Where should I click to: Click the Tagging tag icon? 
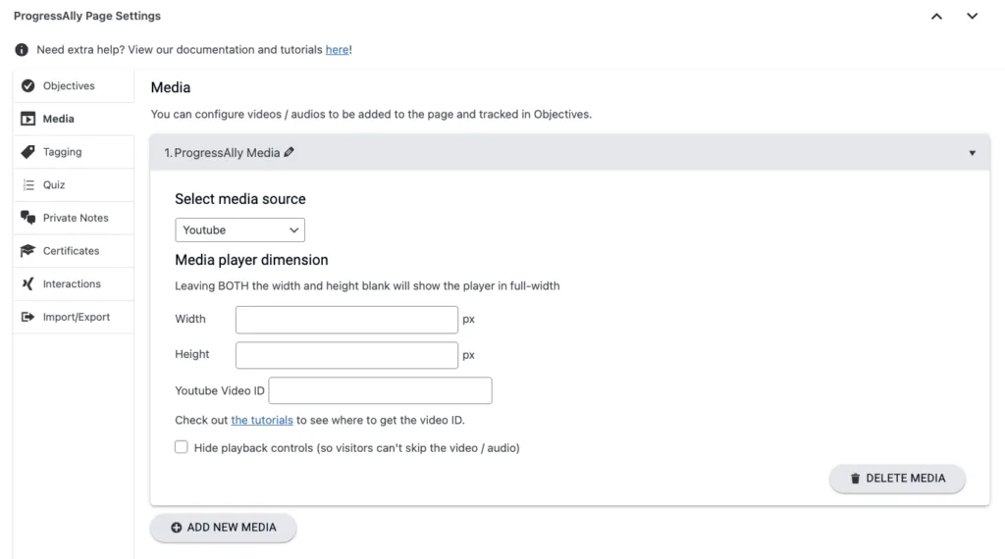pos(28,152)
